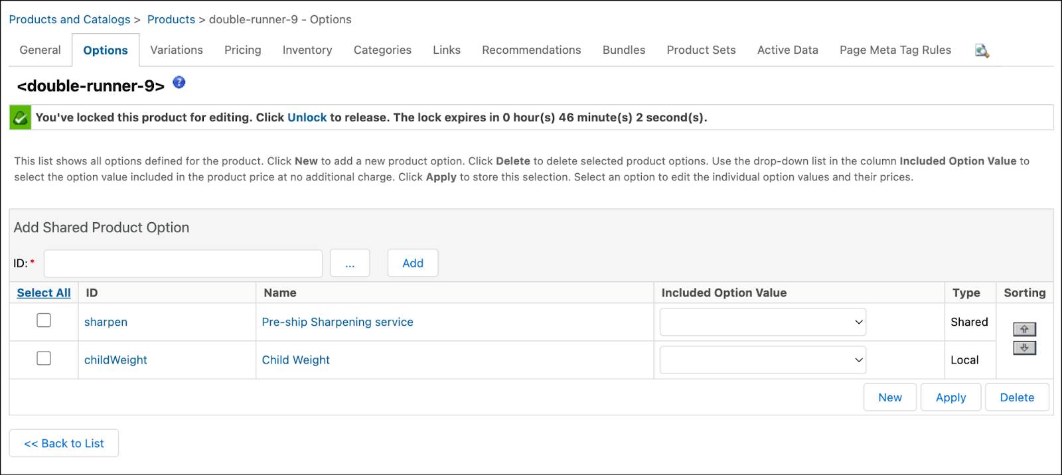Open the childWeight option ID link
This screenshot has width=1062, height=475.
[115, 360]
